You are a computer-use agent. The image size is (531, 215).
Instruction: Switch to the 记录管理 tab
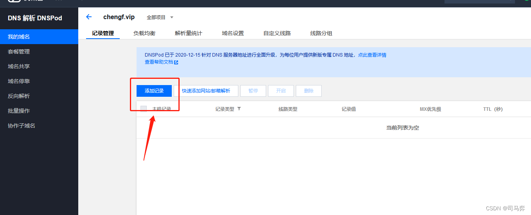(x=103, y=33)
